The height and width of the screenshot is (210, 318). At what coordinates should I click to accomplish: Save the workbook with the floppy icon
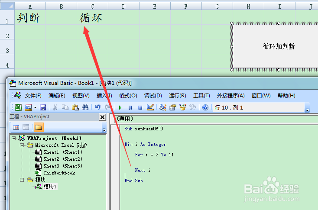(x=43, y=107)
